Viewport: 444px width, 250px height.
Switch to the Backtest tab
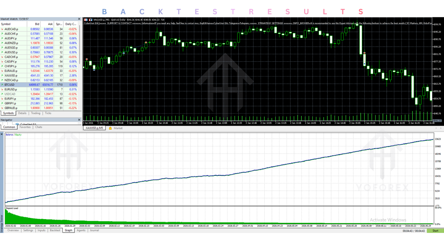(x=55, y=231)
